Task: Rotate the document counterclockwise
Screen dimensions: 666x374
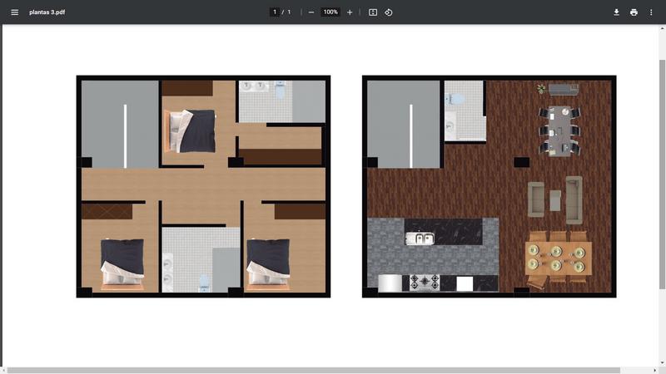Action: click(389, 12)
